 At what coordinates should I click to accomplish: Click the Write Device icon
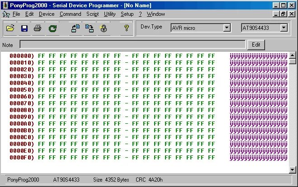tap(90, 28)
